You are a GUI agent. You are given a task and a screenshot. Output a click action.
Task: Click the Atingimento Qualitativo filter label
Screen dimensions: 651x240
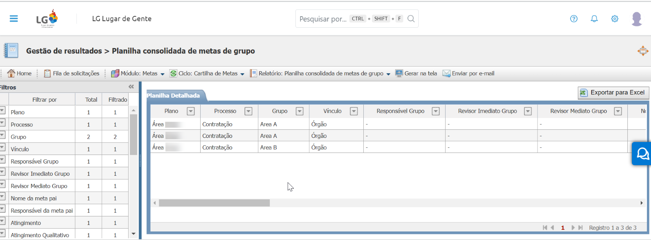click(x=40, y=235)
